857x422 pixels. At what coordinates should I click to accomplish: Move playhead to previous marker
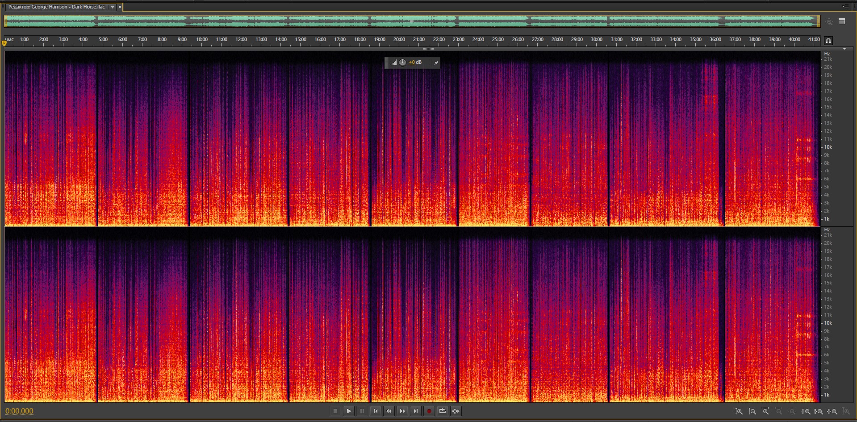375,411
